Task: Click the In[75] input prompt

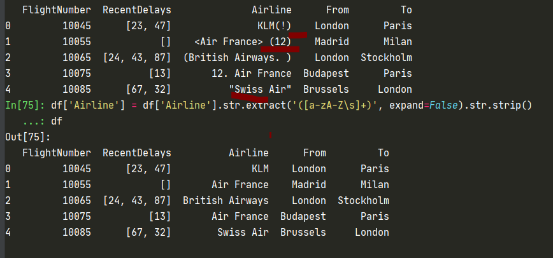Action: pos(25,105)
